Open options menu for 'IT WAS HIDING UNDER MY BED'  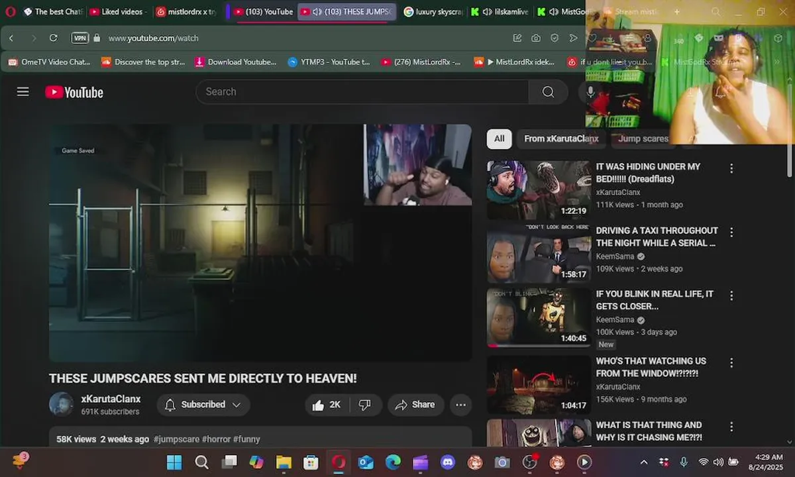coord(731,168)
